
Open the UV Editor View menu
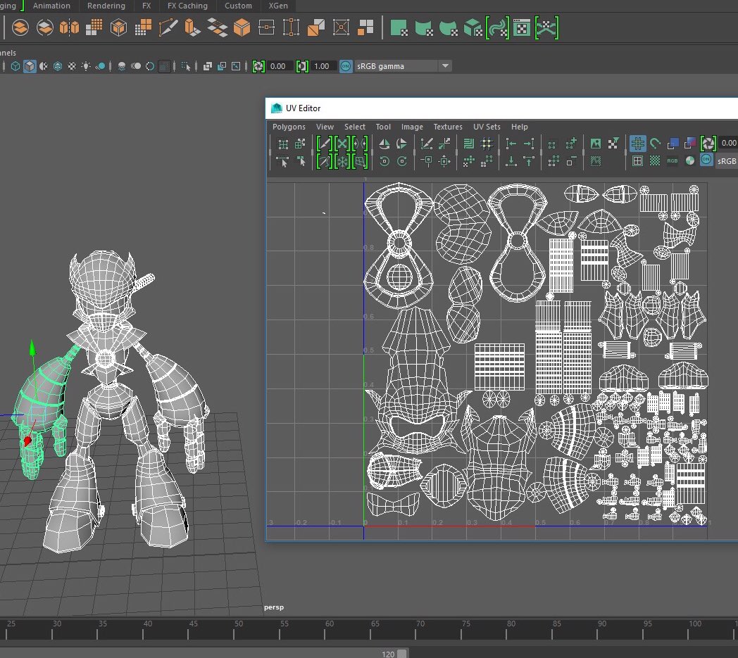coord(325,127)
